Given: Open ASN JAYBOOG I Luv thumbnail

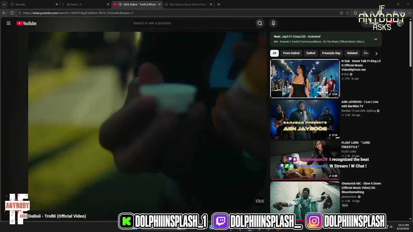Looking at the screenshot, I should 305,119.
